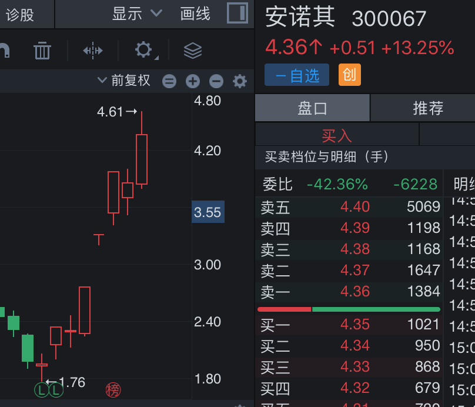Screen dimensions: 475x407
Task: Zoom in chart with plus icon
Action: click(193, 81)
